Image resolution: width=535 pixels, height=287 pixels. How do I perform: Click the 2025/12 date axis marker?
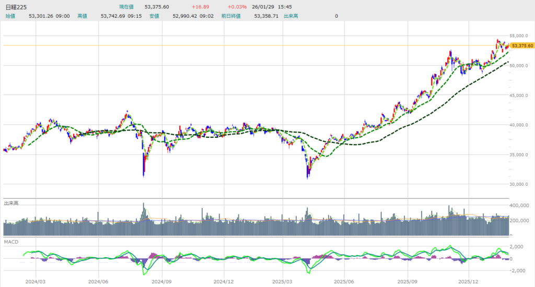click(x=469, y=281)
